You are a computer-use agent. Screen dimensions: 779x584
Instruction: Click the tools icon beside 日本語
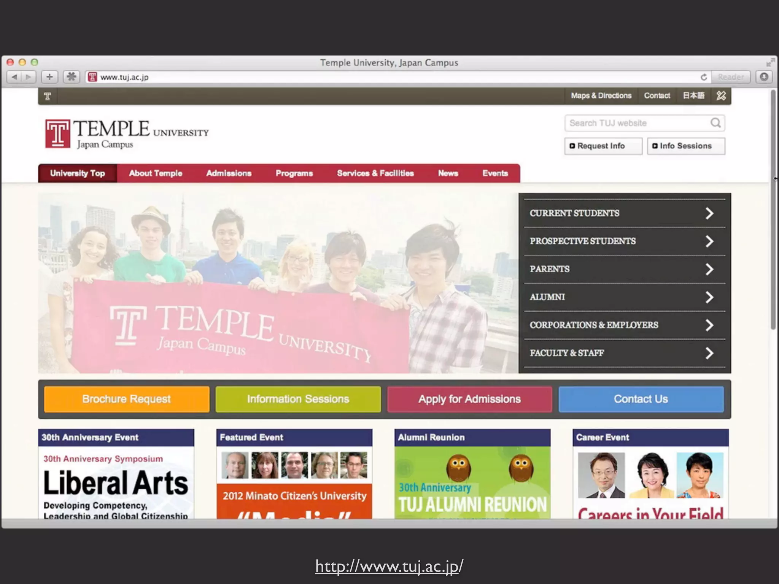pyautogui.click(x=721, y=96)
